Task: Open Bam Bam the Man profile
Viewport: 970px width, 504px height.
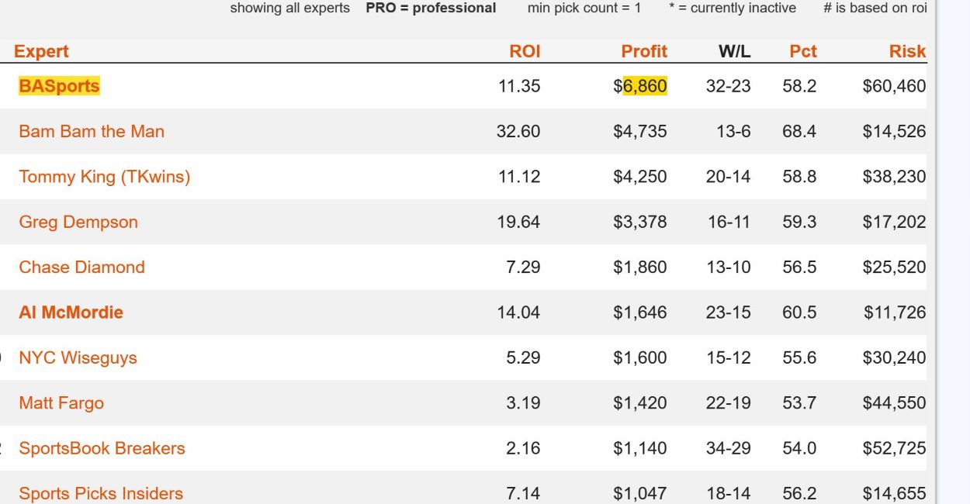Action: point(92,131)
